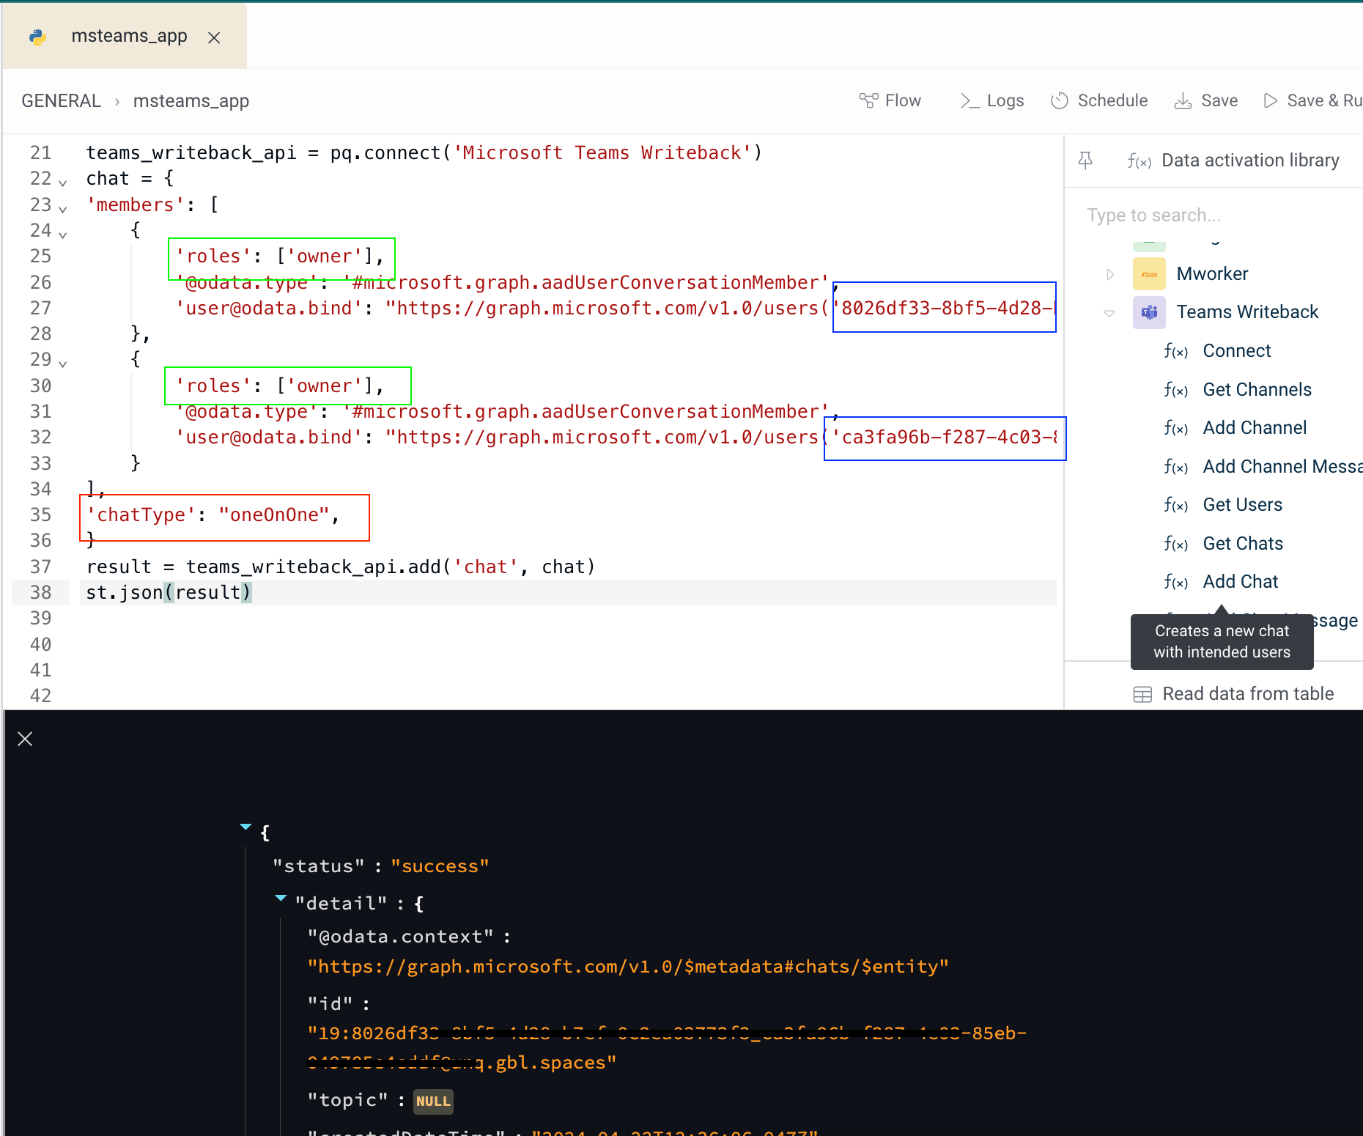Click the Save download icon
The height and width of the screenshot is (1136, 1363).
tap(1183, 100)
